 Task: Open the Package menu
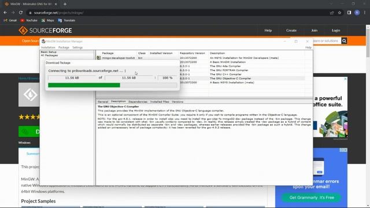pyautogui.click(x=64, y=47)
